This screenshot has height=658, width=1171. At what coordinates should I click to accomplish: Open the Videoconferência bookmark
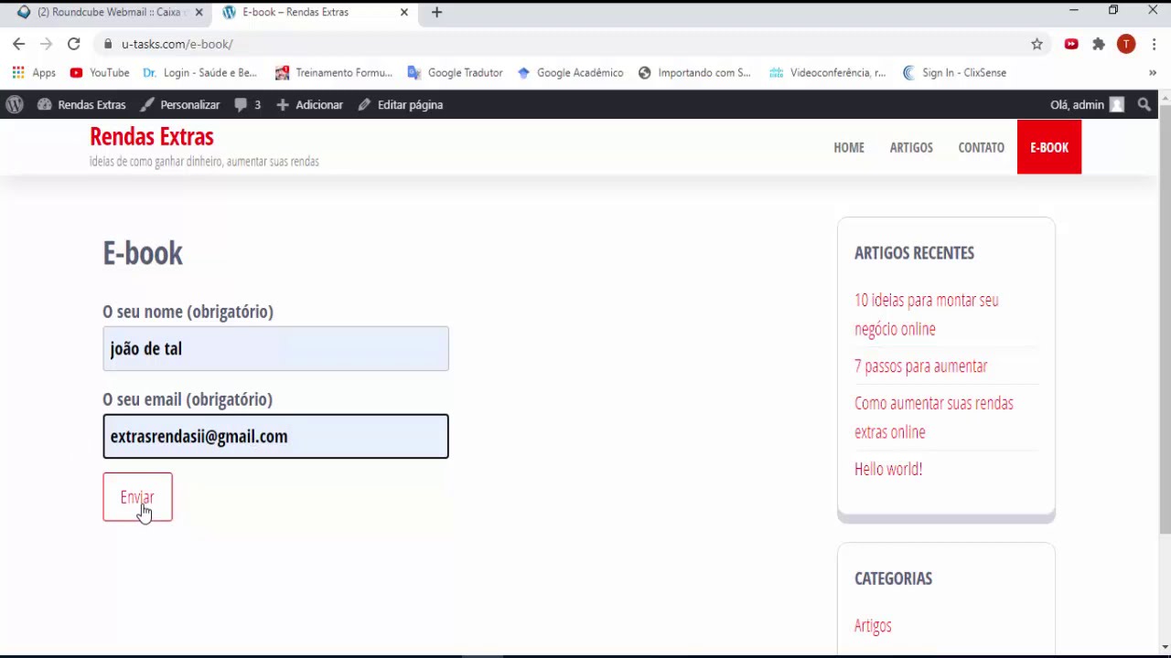(828, 73)
